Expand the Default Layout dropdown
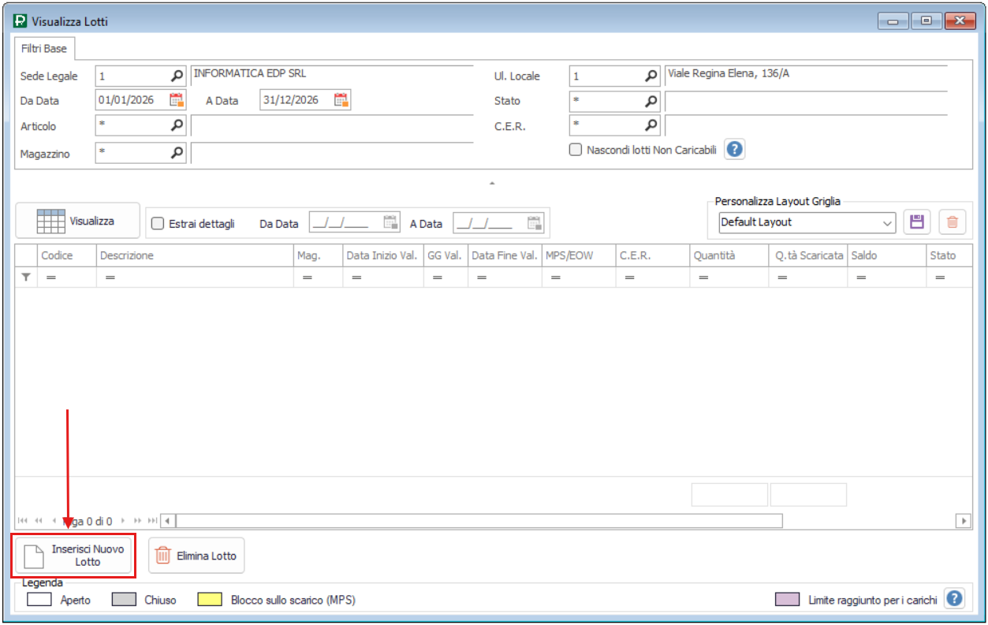 887,223
